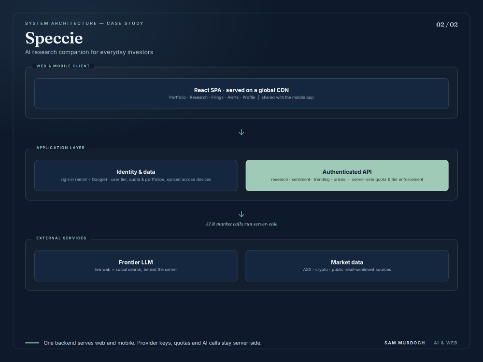Click the 'Frontier LLM' card heading

point(136,262)
